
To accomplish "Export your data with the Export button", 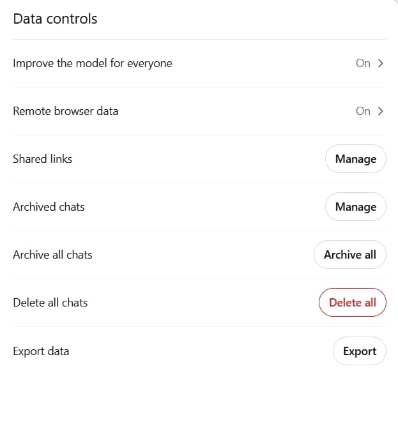I will coord(359,351).
